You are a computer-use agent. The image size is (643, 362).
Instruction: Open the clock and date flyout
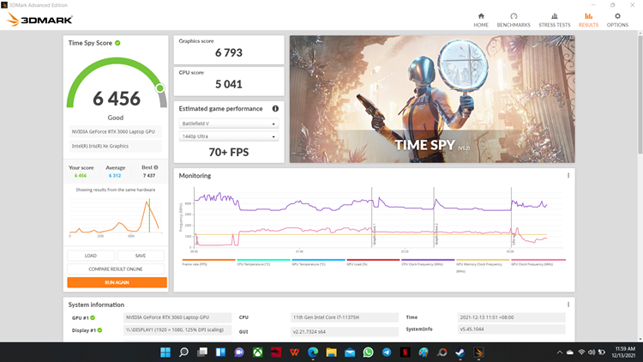[625, 352]
